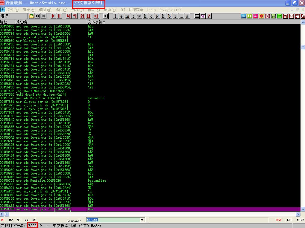Screen dimensions: 305x228
Task: Click the Trace Over toolbar icon
Action: click(89, 16)
